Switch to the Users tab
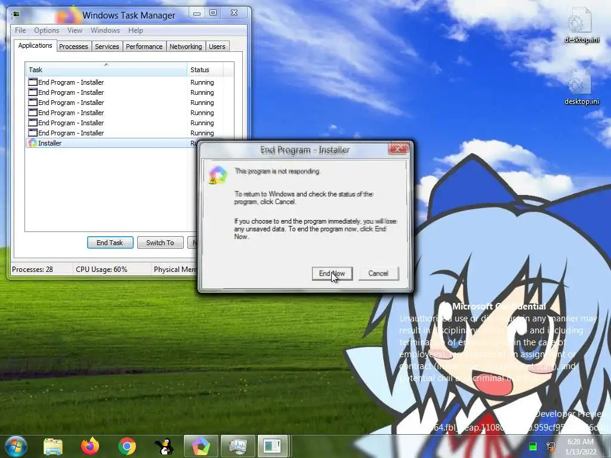 [x=217, y=47]
